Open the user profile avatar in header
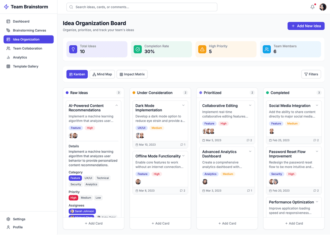This screenshot has width=330, height=235. pos(323,7)
